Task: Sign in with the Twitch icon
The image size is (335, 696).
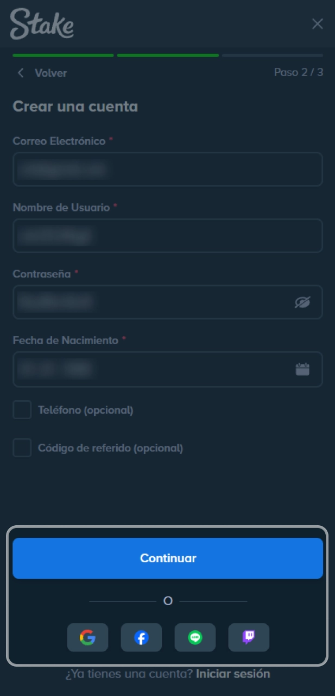Action: [249, 637]
